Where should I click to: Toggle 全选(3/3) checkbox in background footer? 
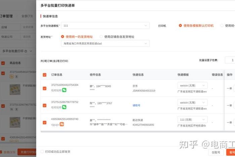[x=1, y=152]
